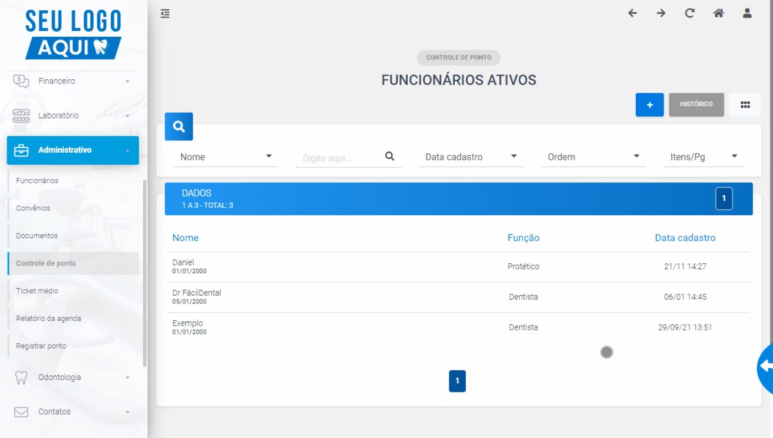The height and width of the screenshot is (438, 773).
Task: Click the 06/01 14:45 date cell
Action: [685, 297]
